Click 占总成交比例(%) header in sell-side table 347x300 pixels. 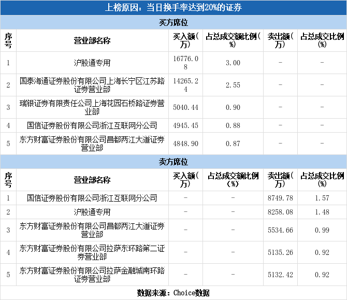322,180
